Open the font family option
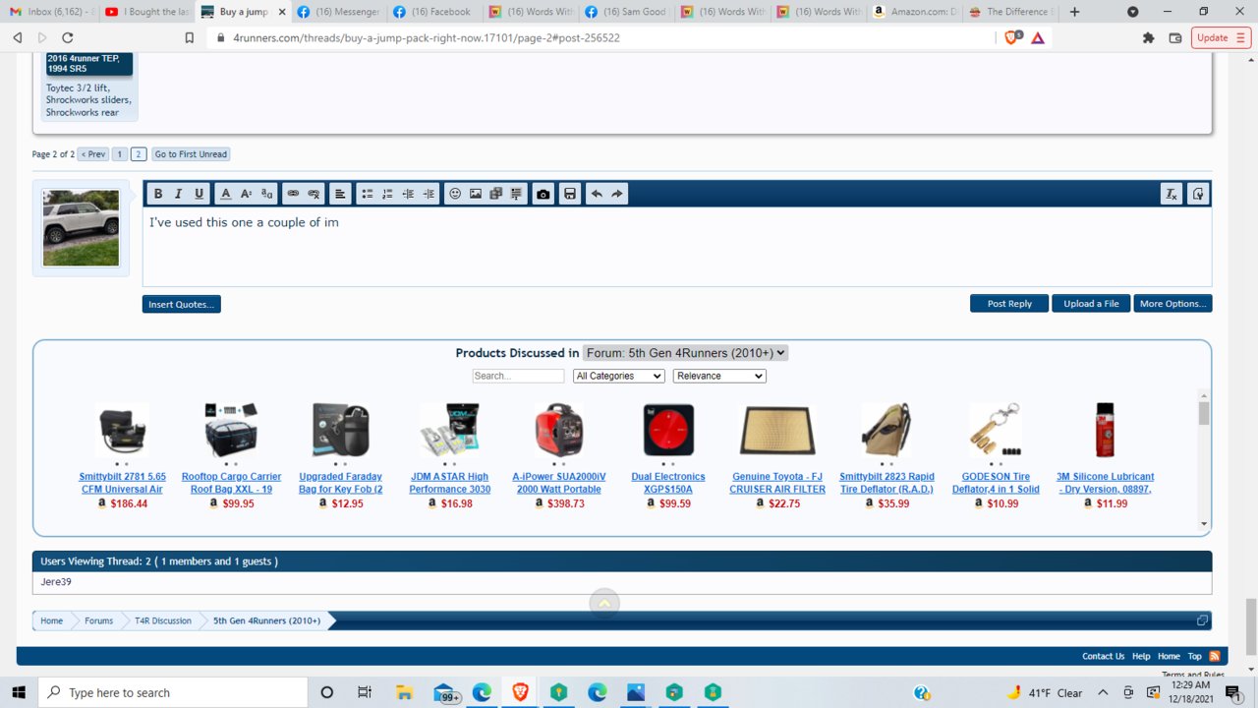Image resolution: width=1258 pixels, height=708 pixels. click(266, 194)
